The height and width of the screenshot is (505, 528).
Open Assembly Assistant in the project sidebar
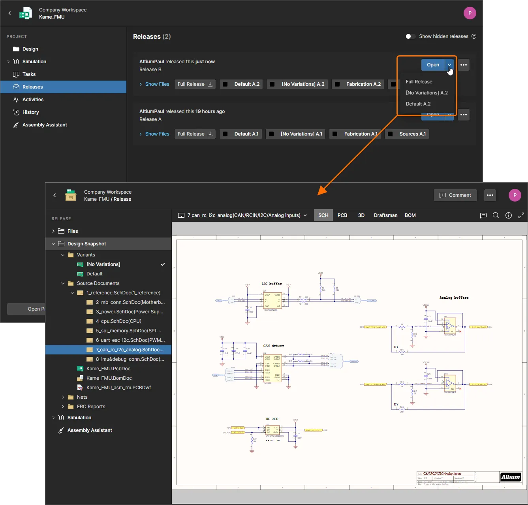pyautogui.click(x=45, y=125)
